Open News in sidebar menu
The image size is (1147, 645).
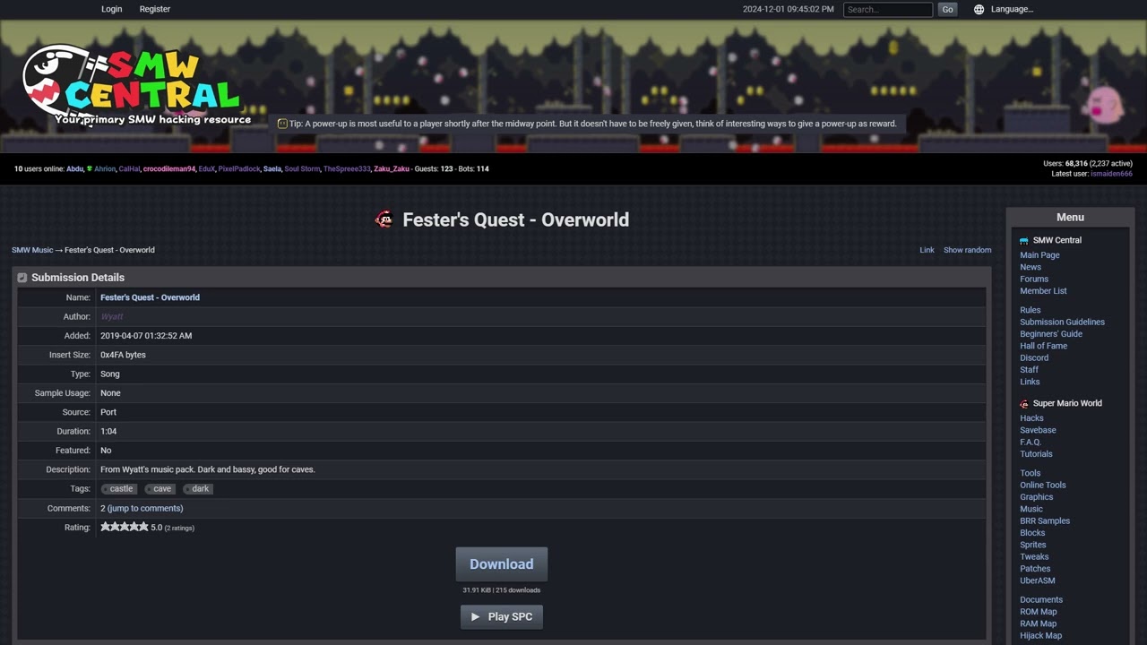coord(1031,267)
